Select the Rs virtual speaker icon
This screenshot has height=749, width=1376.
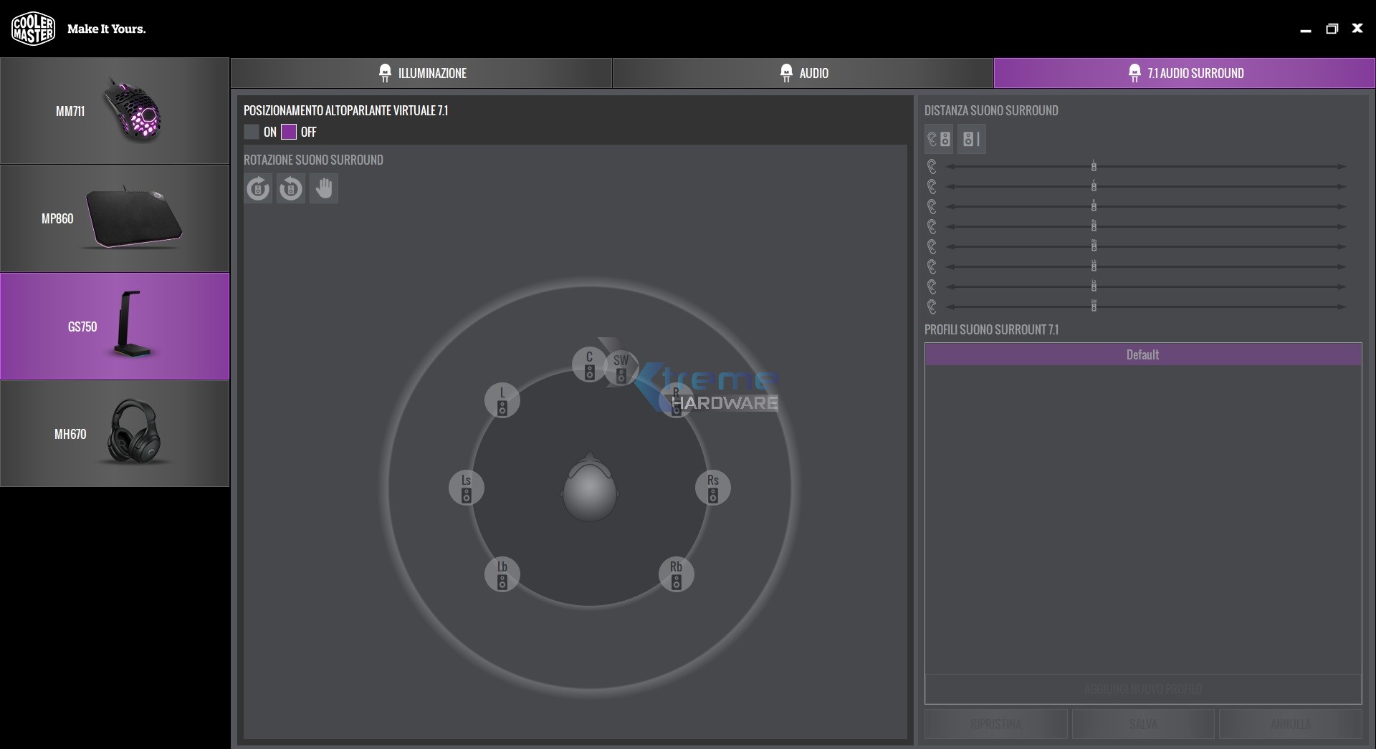point(713,488)
